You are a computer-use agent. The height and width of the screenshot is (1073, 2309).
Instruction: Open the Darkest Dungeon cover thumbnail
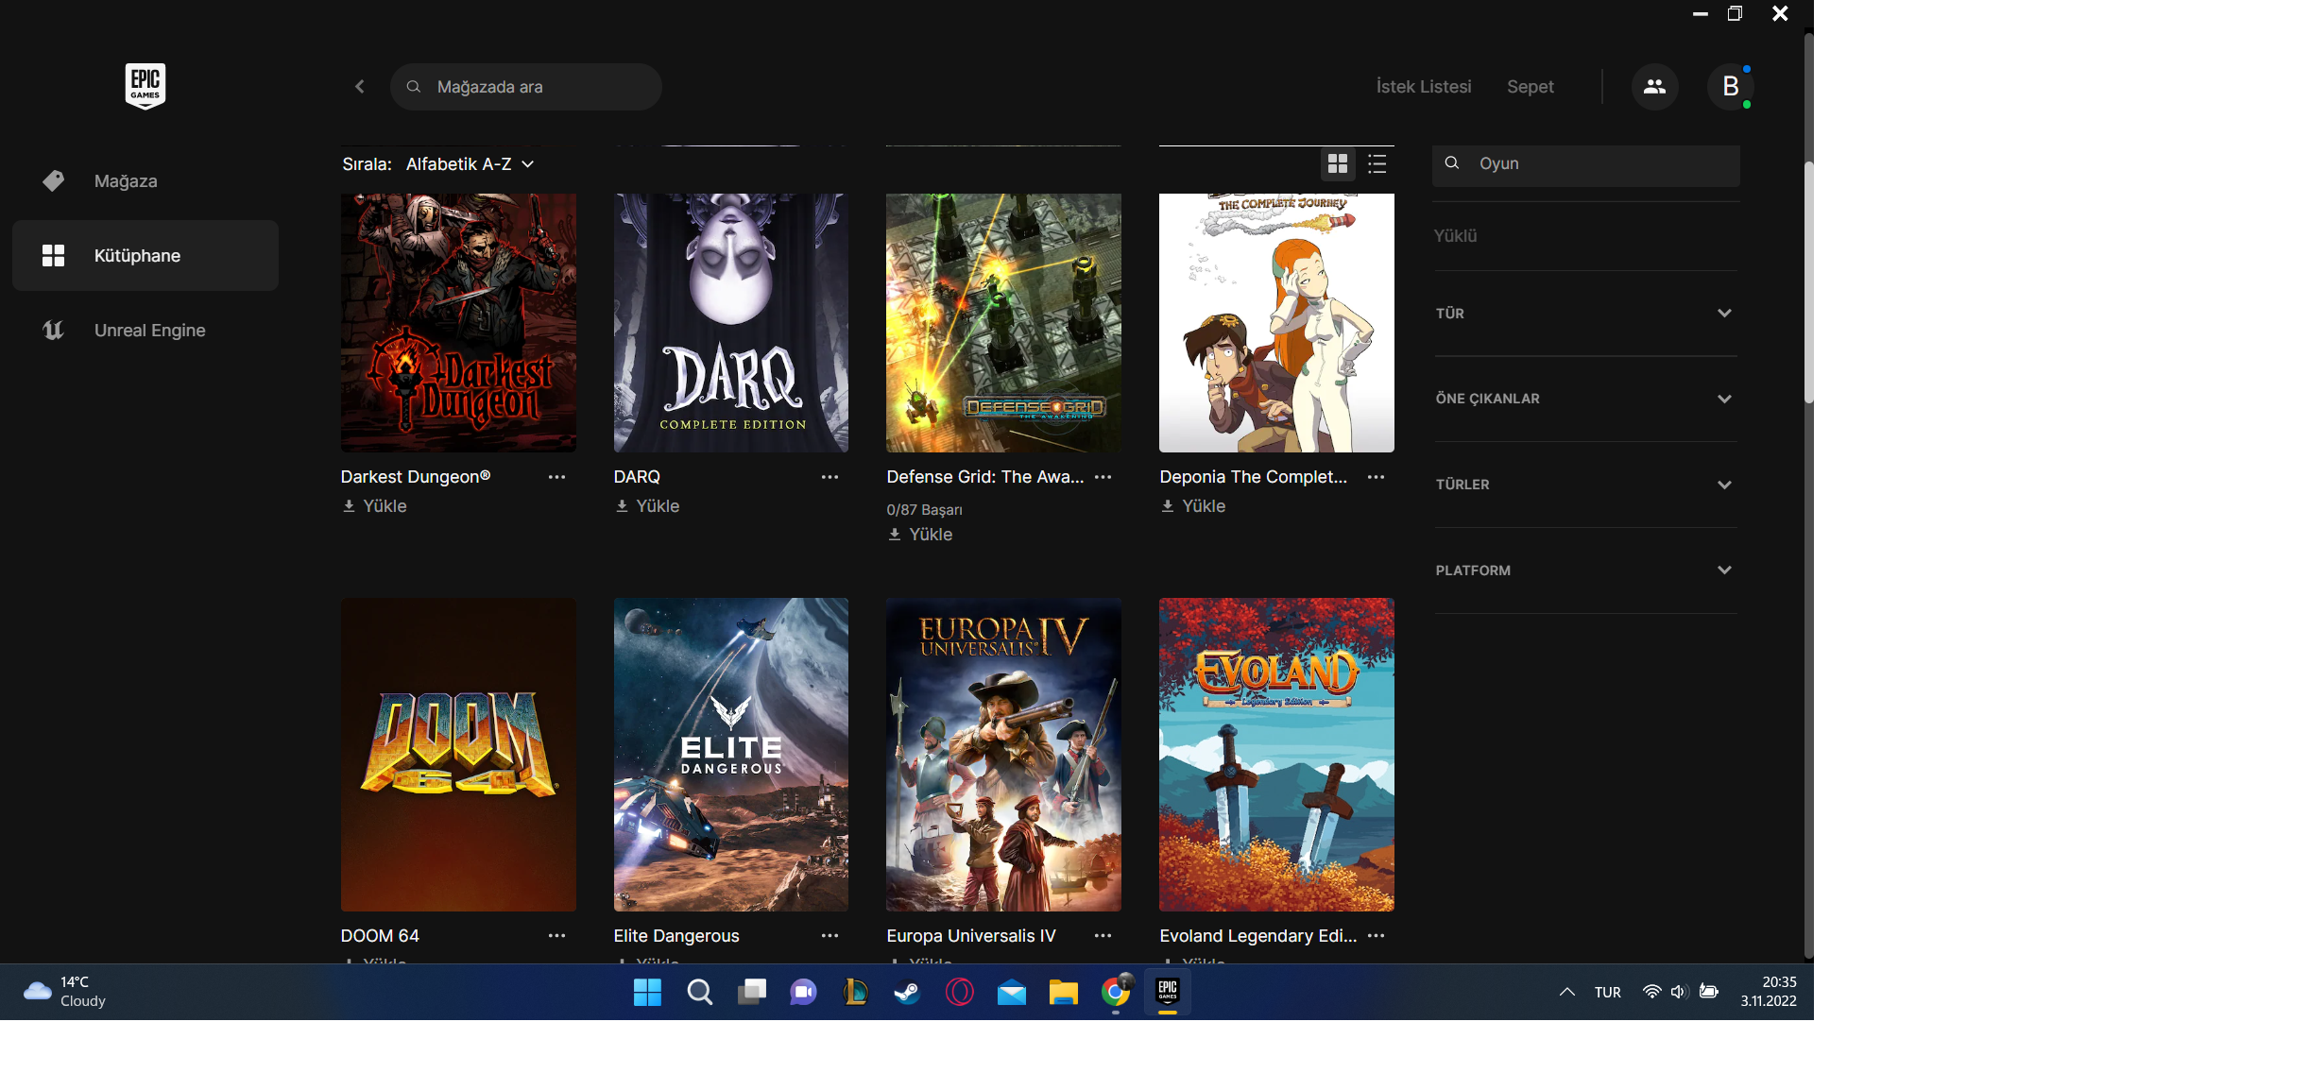click(458, 323)
